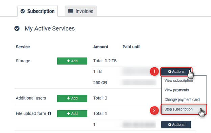This screenshot has height=133, width=211.
Task: Select the Total: 1.2 TB text
Action: (x=105, y=61)
